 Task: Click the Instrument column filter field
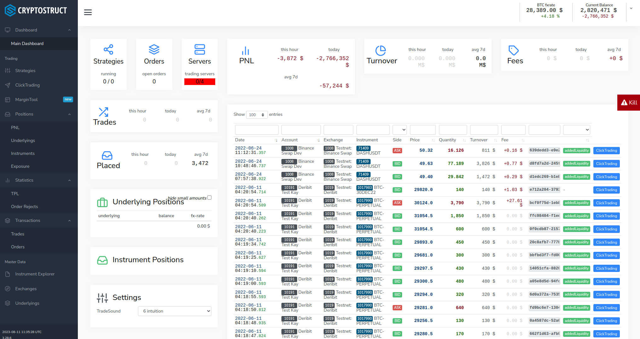point(373,130)
